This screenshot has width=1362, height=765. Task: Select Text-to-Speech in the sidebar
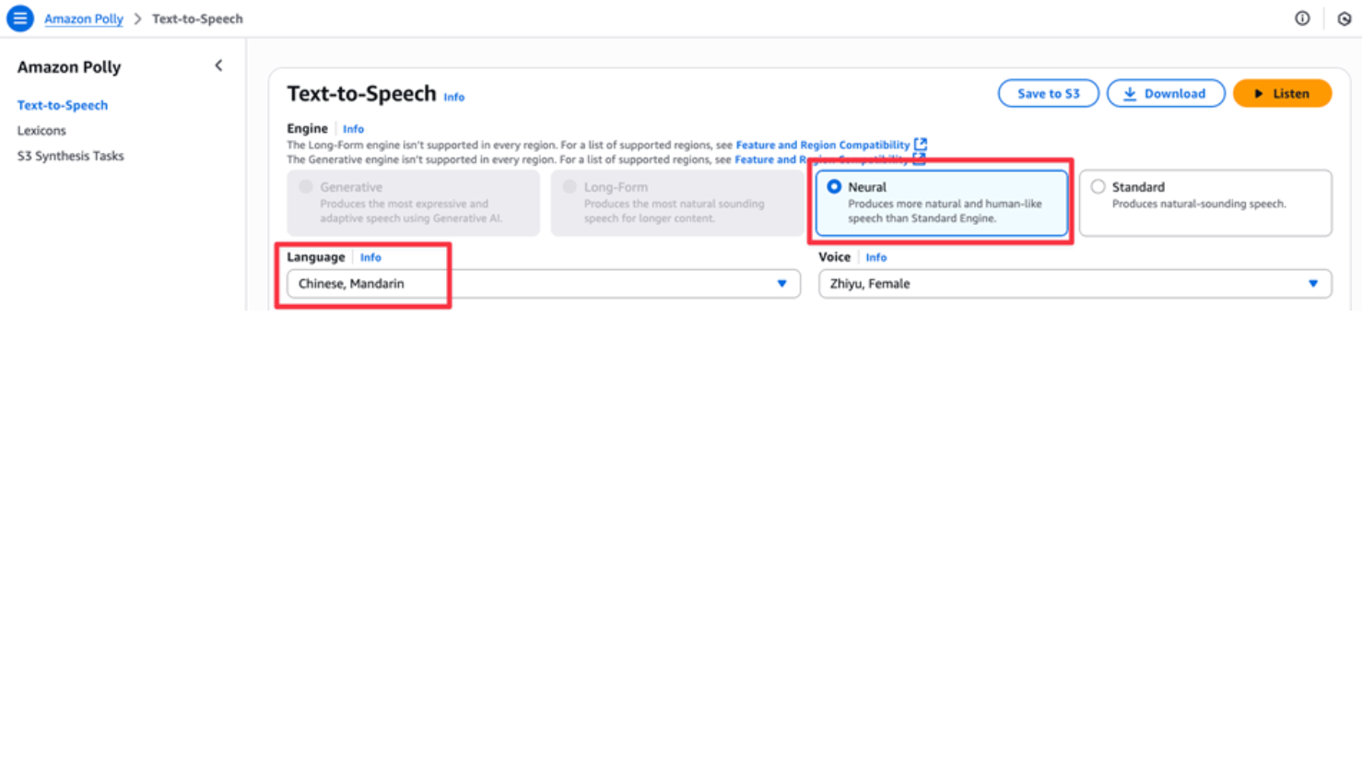pyautogui.click(x=63, y=105)
